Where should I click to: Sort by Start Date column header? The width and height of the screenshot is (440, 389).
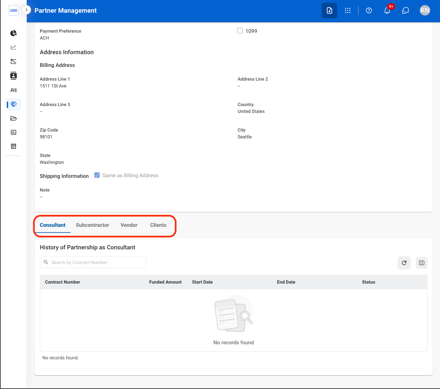click(x=202, y=282)
